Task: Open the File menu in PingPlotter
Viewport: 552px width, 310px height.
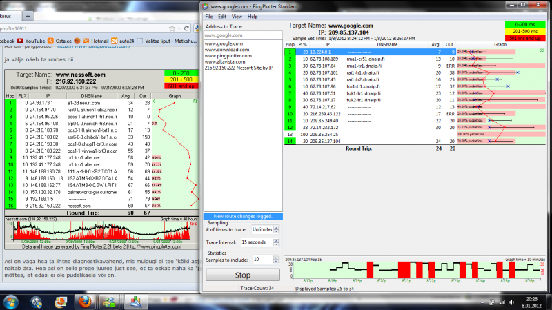Action: (208, 15)
